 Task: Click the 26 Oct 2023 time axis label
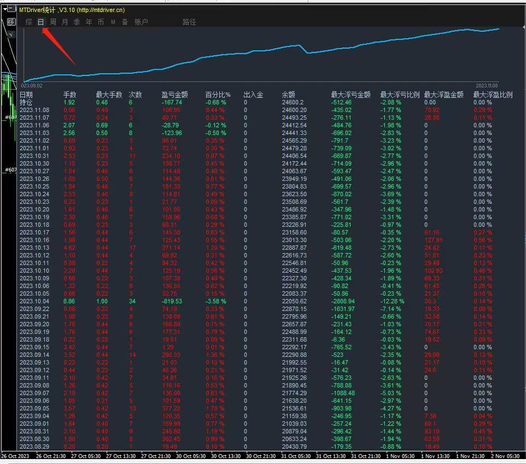click(15, 456)
